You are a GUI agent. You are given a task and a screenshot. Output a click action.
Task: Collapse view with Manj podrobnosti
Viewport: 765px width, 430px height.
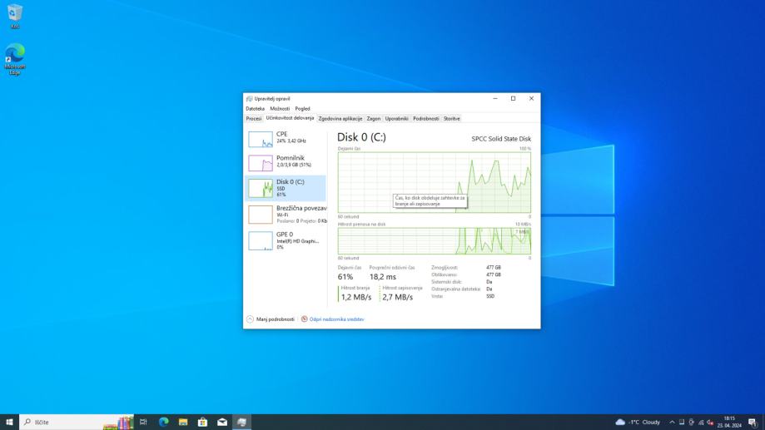pyautogui.click(x=271, y=319)
